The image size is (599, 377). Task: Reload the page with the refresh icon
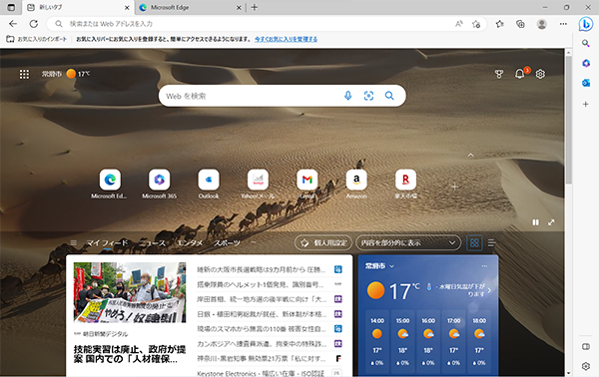(34, 24)
